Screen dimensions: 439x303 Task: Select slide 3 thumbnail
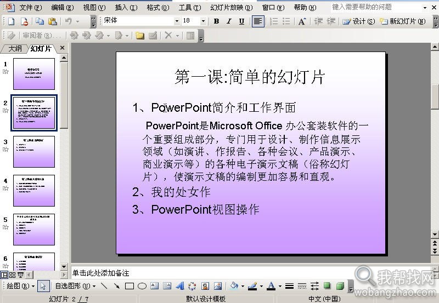pos(34,152)
